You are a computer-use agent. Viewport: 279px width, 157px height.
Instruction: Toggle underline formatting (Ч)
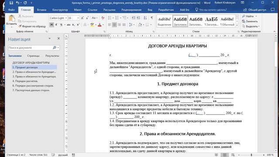[61, 25]
